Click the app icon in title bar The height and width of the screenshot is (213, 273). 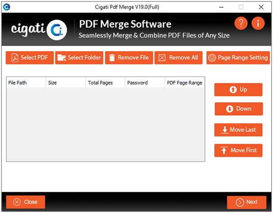tap(7, 7)
